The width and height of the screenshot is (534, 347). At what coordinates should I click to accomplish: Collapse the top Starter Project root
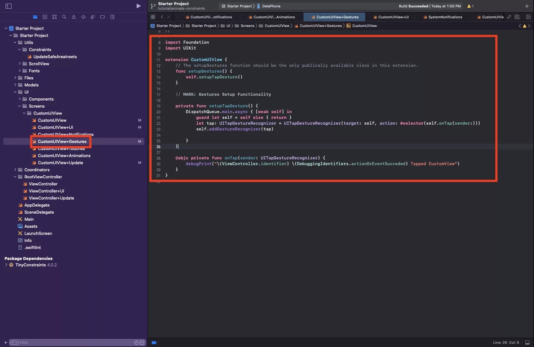click(6, 28)
